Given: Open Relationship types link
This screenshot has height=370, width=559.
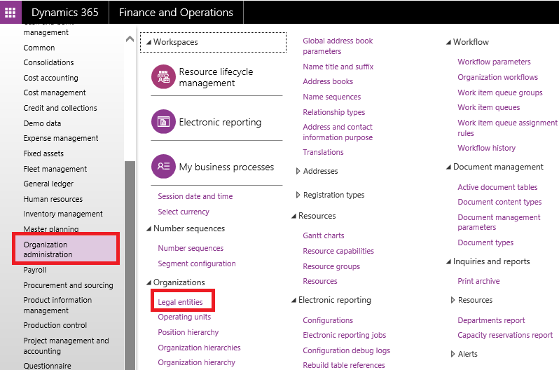Looking at the screenshot, I should pos(333,112).
